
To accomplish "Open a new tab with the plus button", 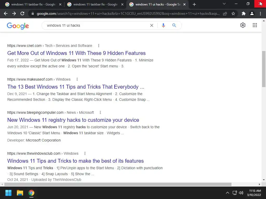I will [194, 4].
